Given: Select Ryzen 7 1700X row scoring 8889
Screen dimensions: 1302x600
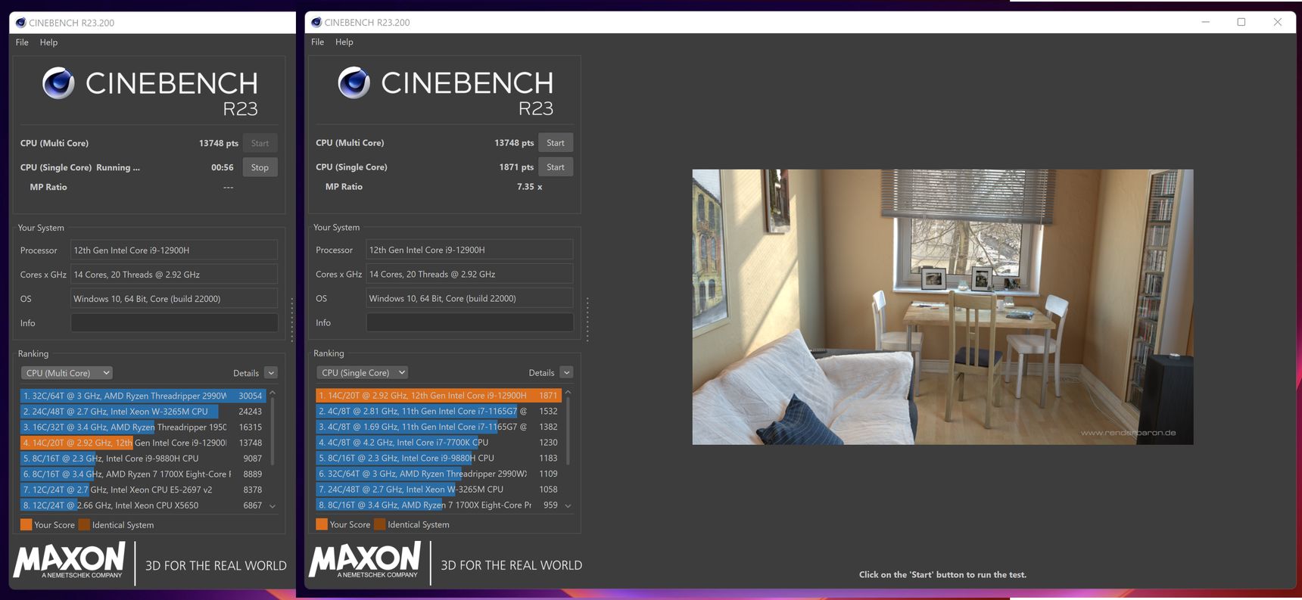Looking at the screenshot, I should pos(143,474).
